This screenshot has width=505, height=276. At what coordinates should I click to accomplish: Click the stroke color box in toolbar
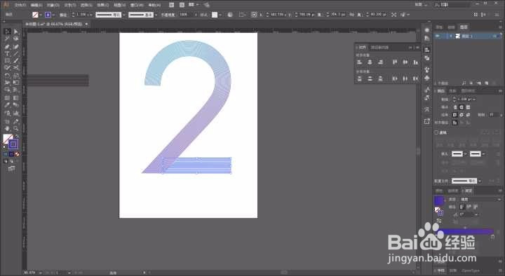[x=13, y=144]
